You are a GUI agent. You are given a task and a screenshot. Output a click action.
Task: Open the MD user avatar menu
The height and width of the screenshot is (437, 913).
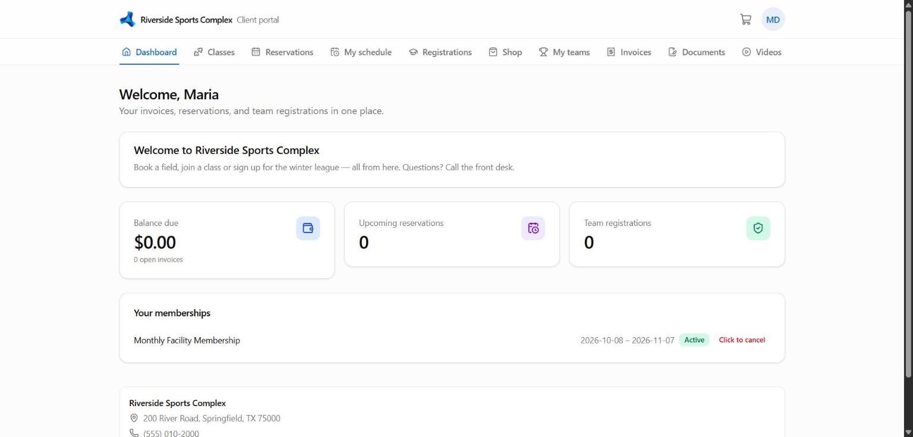tap(773, 20)
